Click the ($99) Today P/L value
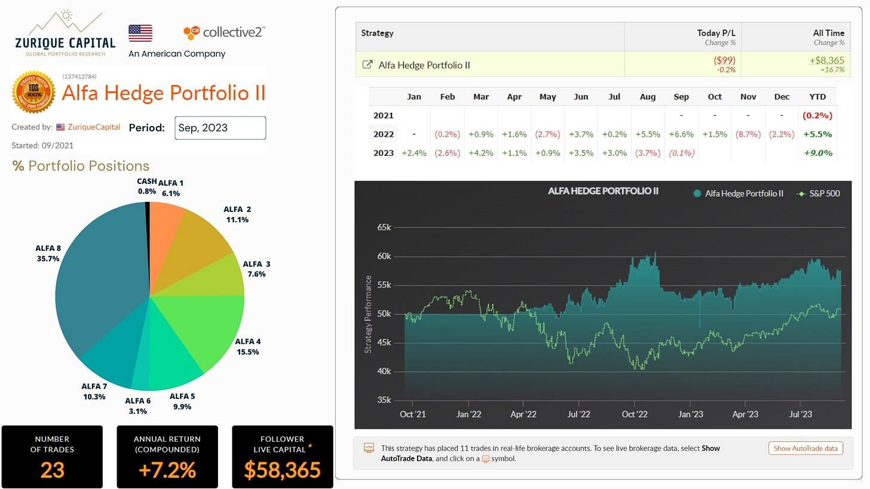 click(724, 60)
